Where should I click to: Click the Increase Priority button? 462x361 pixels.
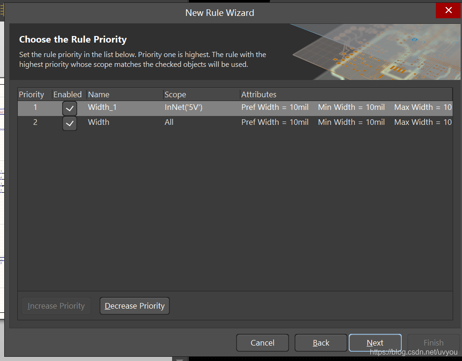56,306
